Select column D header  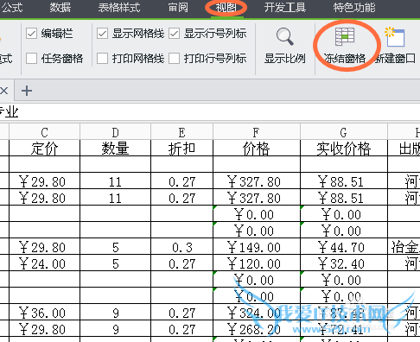[x=115, y=132]
